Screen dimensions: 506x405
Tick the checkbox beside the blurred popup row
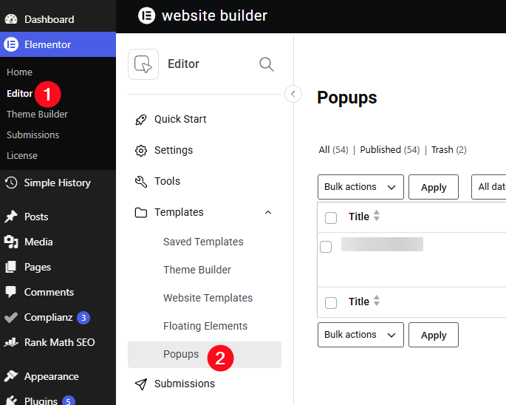coord(326,247)
